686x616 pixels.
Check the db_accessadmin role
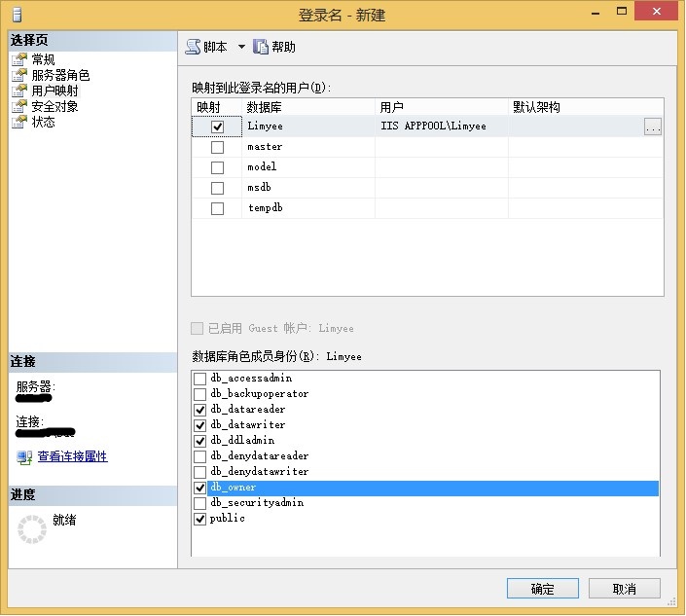click(200, 379)
